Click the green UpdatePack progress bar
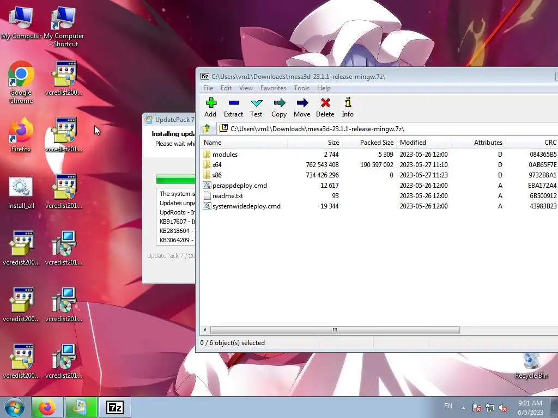Image resolution: width=558 pixels, height=418 pixels. pos(175,179)
